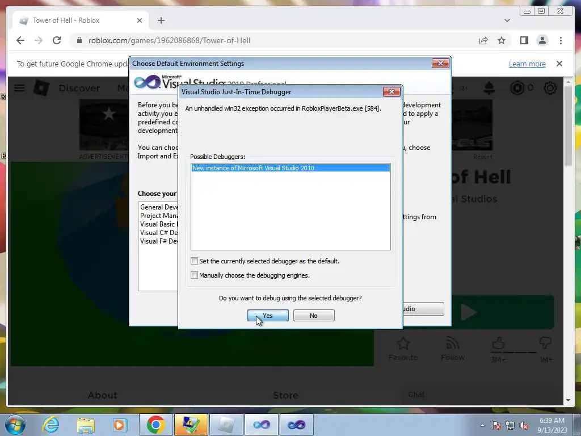This screenshot has width=581, height=436.
Task: Go back in Chrome with the back arrow
Action: pos(20,40)
